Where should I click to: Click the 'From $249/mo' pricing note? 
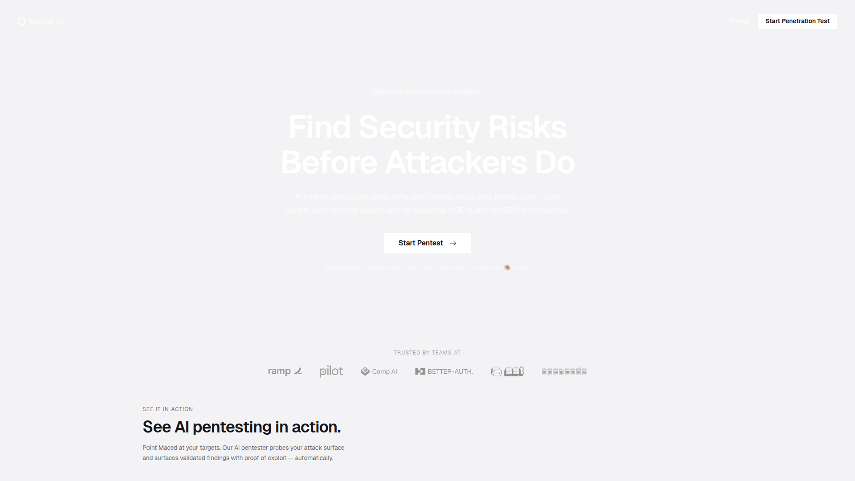343,268
